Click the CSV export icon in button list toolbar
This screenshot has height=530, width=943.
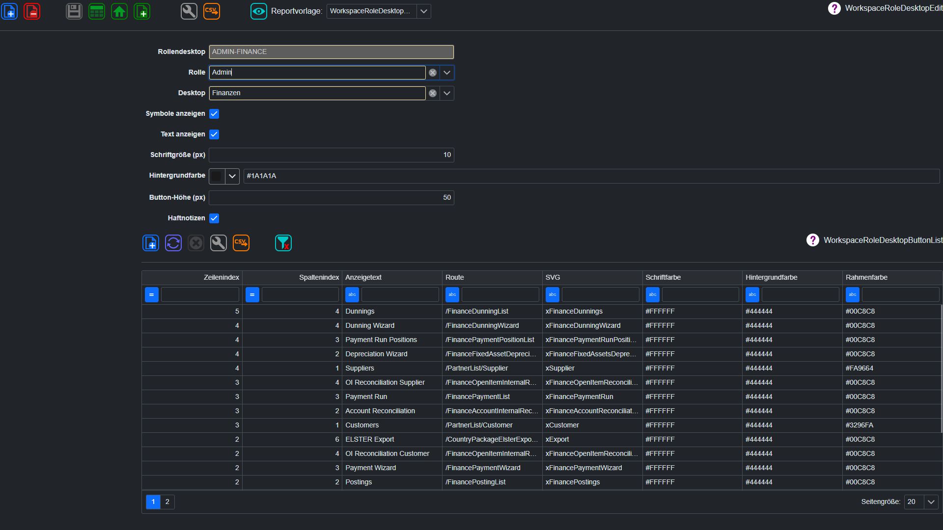[241, 243]
